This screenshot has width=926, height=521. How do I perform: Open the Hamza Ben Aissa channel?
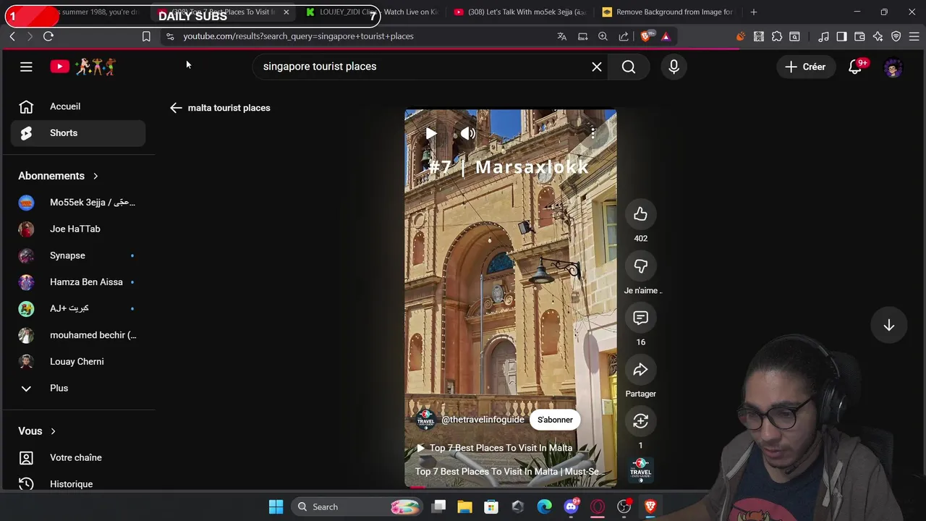click(78, 282)
